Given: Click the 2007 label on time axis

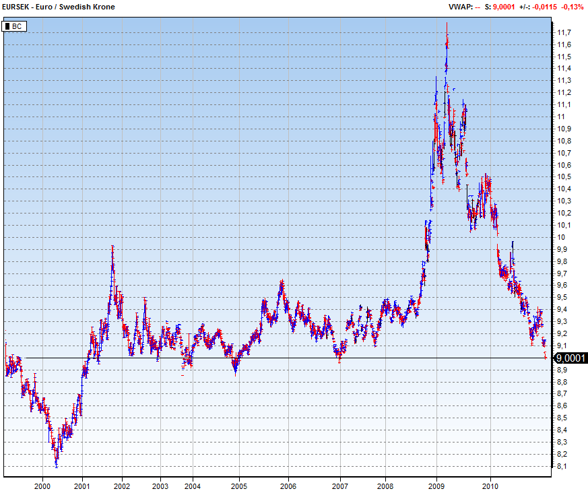Looking at the screenshot, I should [x=340, y=485].
